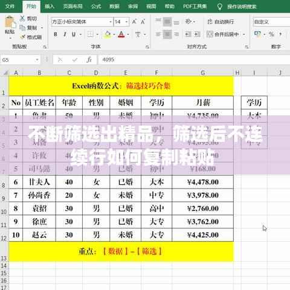The image size is (290, 290).
Task: Open the font name dropdown
Action: [111, 22]
